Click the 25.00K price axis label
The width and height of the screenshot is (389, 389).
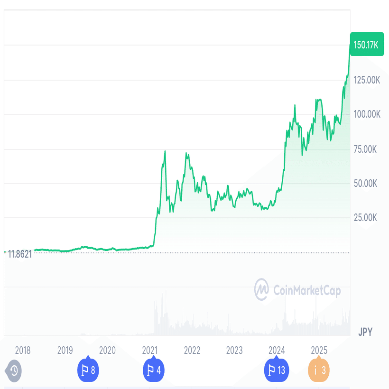365,218
